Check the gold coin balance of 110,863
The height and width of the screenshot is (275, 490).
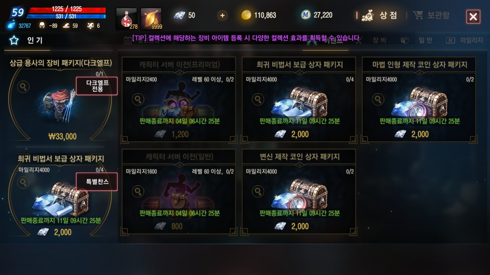click(259, 15)
